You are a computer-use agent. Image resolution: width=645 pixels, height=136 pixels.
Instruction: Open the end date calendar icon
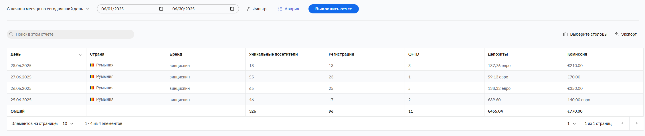(x=232, y=9)
